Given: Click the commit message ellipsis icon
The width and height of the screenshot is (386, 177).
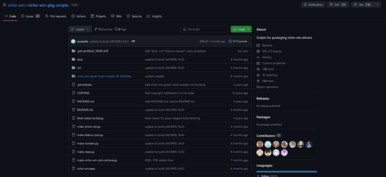Looking at the screenshot, I should click(134, 41).
